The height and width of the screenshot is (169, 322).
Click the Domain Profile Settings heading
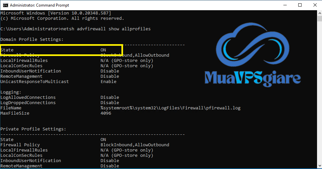coord(32,40)
